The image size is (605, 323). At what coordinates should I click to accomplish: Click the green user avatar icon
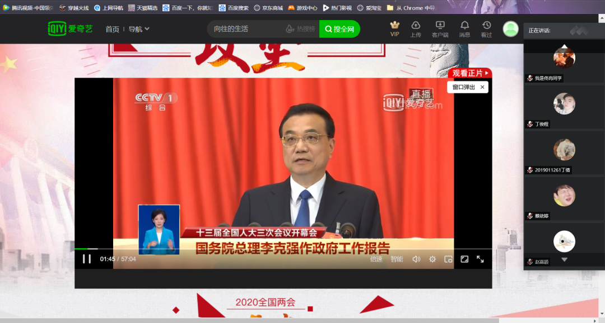(510, 29)
